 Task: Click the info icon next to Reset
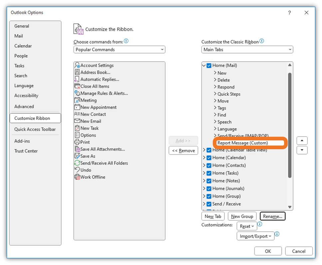coord(260,224)
